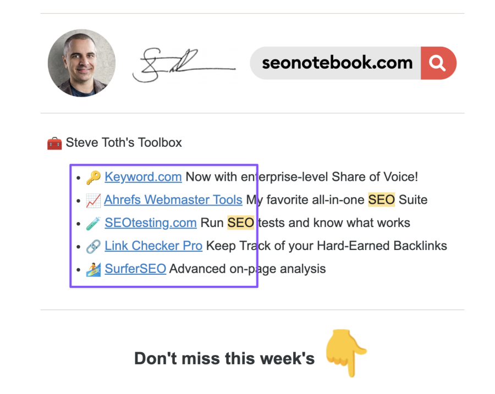495x394 pixels.
Task: Click the Steve Toth's Toolbox heading
Action: [x=124, y=142]
